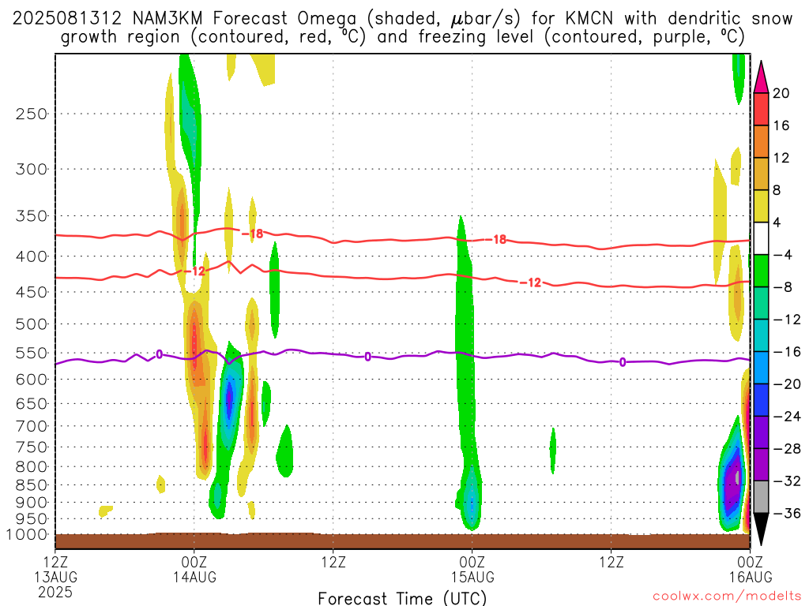Click the 250 pressure level label
The image size is (809, 606).
coord(32,114)
